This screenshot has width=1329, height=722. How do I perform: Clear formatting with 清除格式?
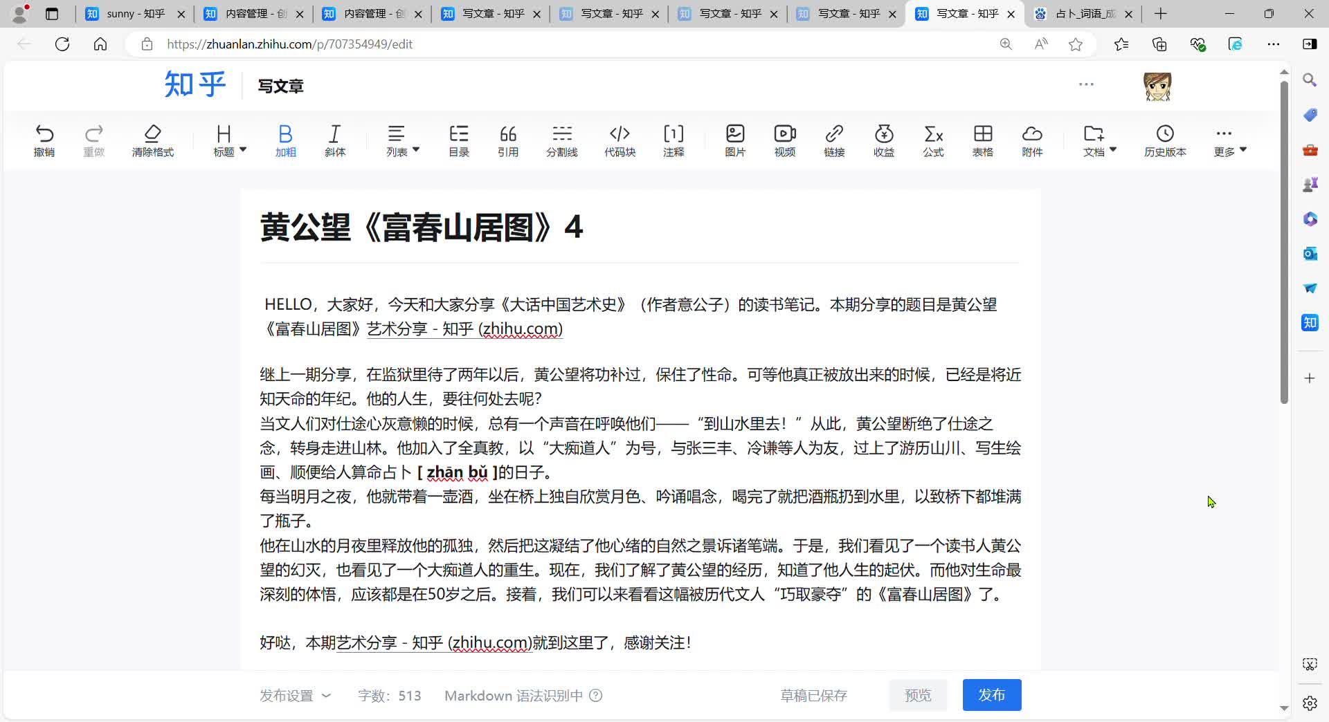click(x=152, y=140)
